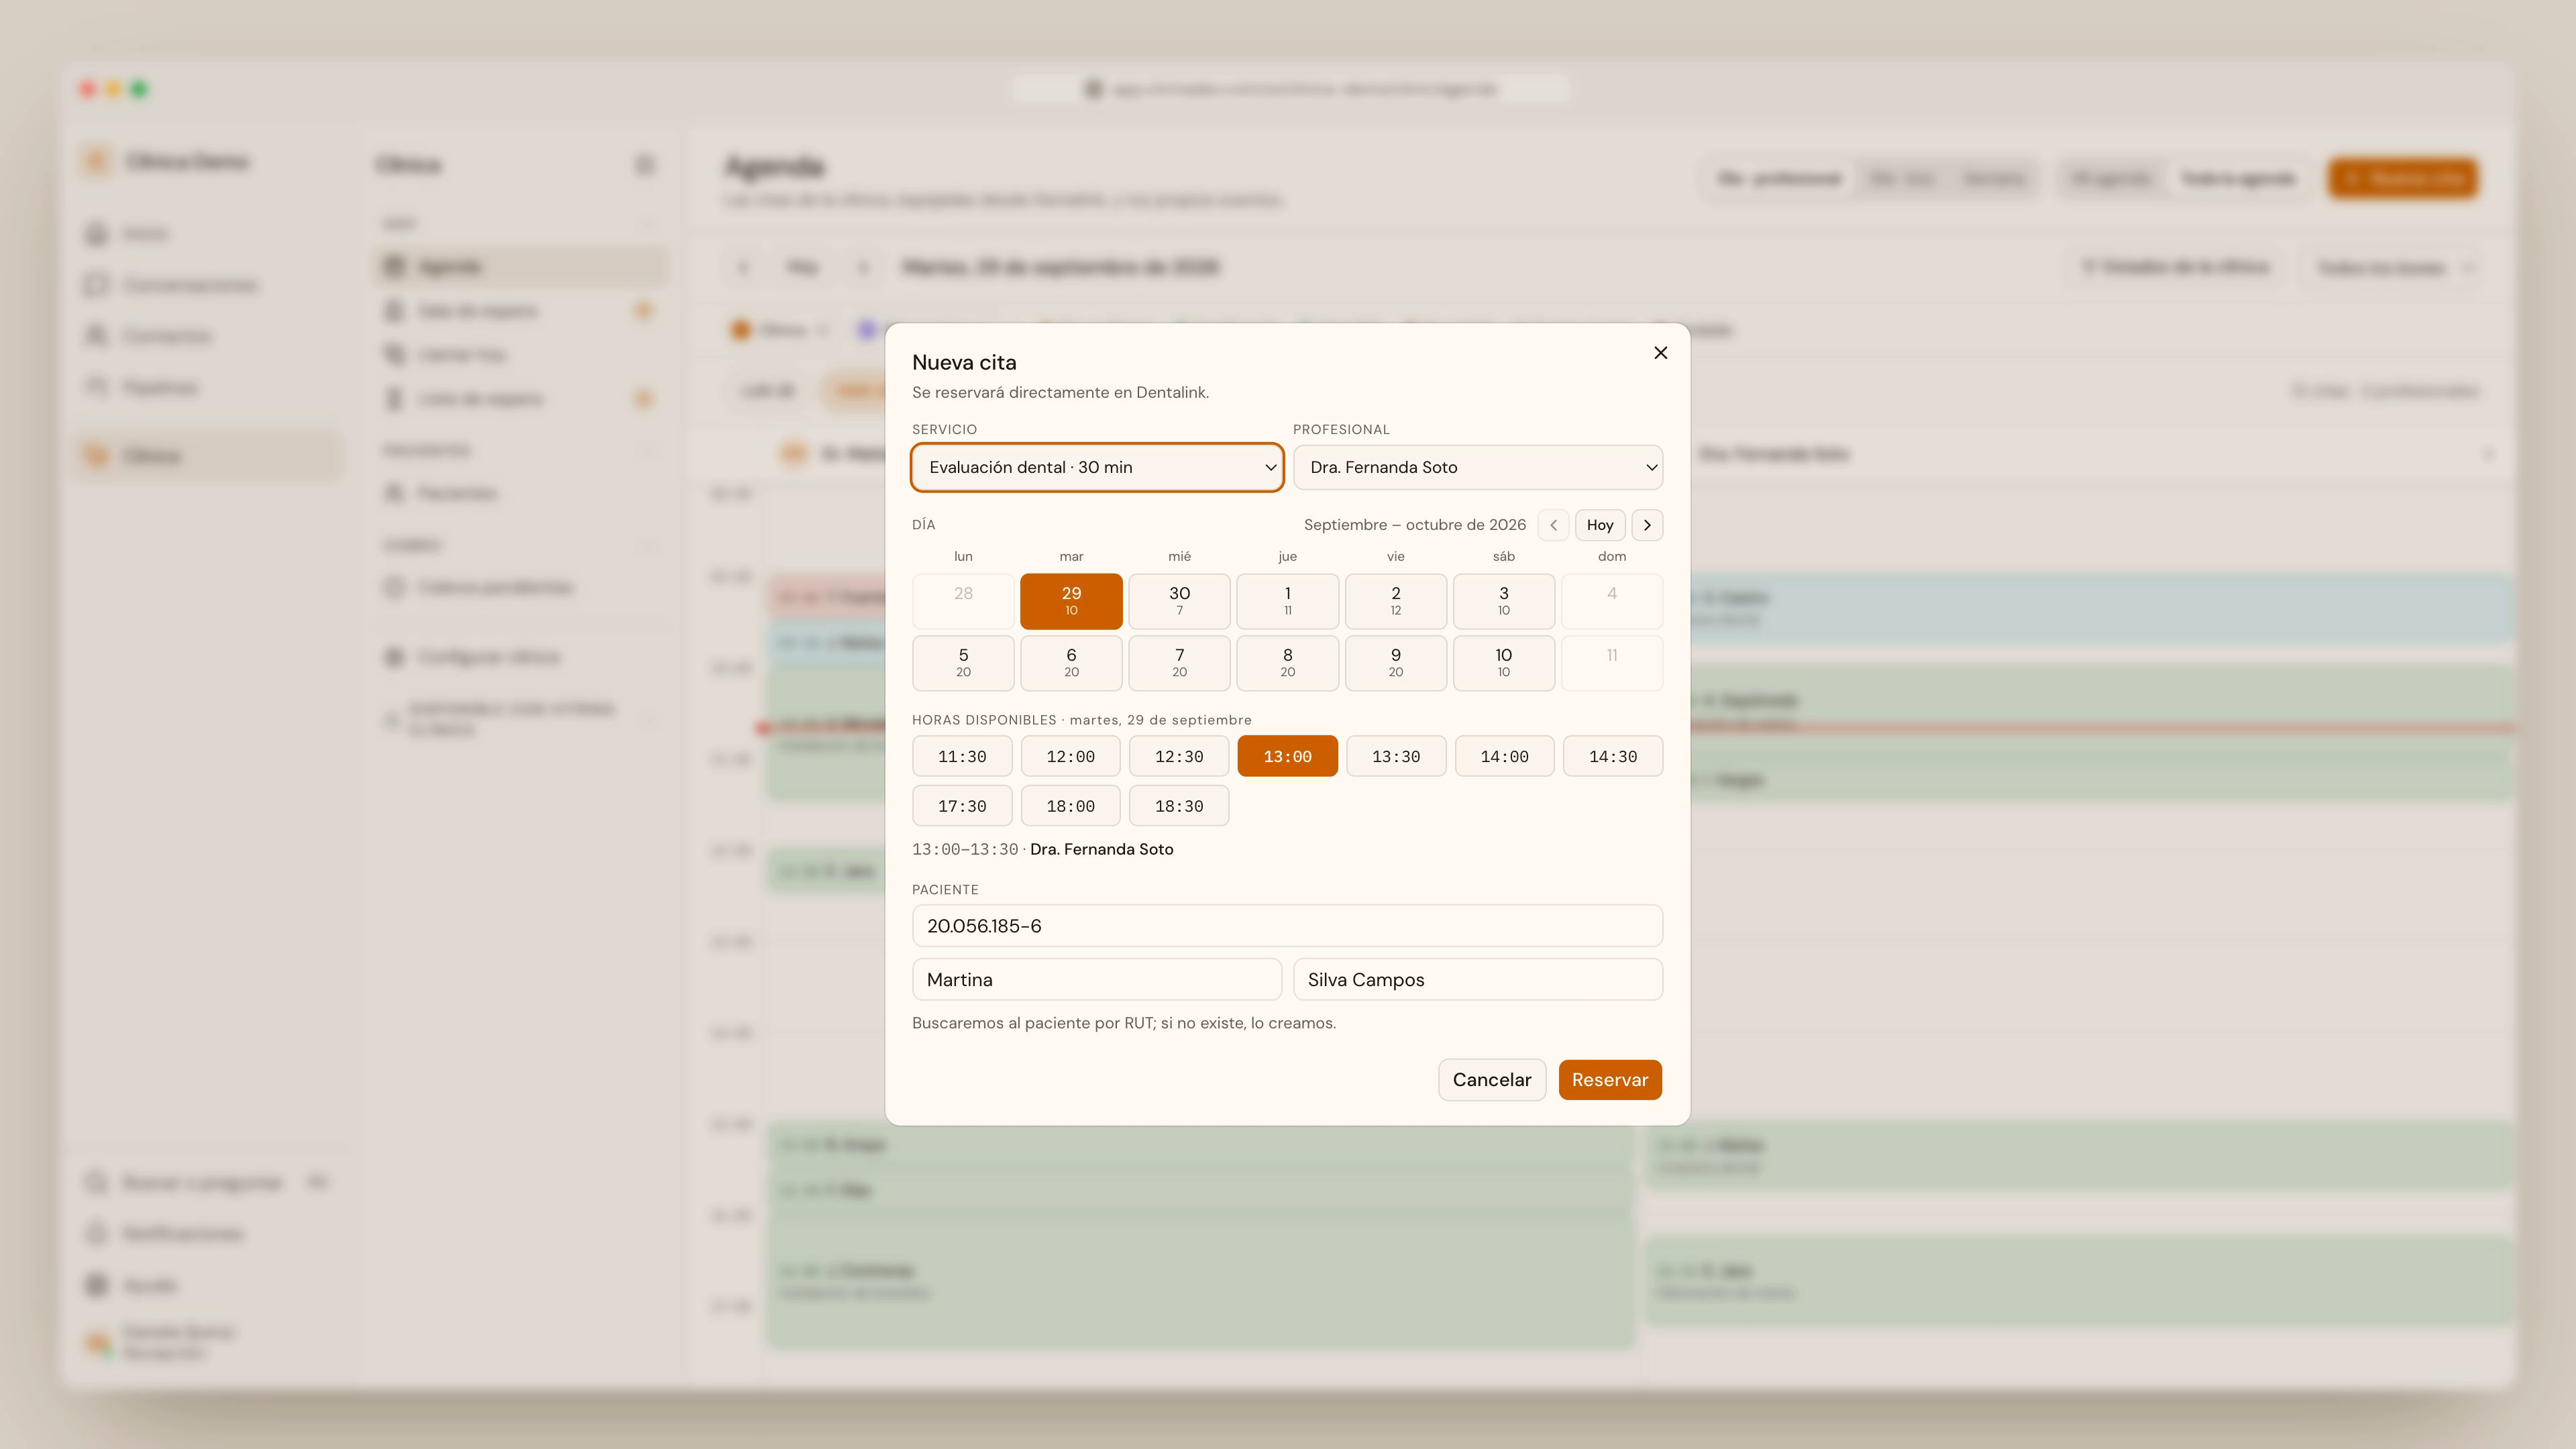Screen dimensions: 2576x1449
Task: Choose the 12:30 time slot
Action: (x=1179, y=756)
